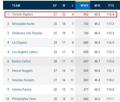Open the Denver Nuggets team link
This screenshot has height=102, width=120.
point(22,71)
